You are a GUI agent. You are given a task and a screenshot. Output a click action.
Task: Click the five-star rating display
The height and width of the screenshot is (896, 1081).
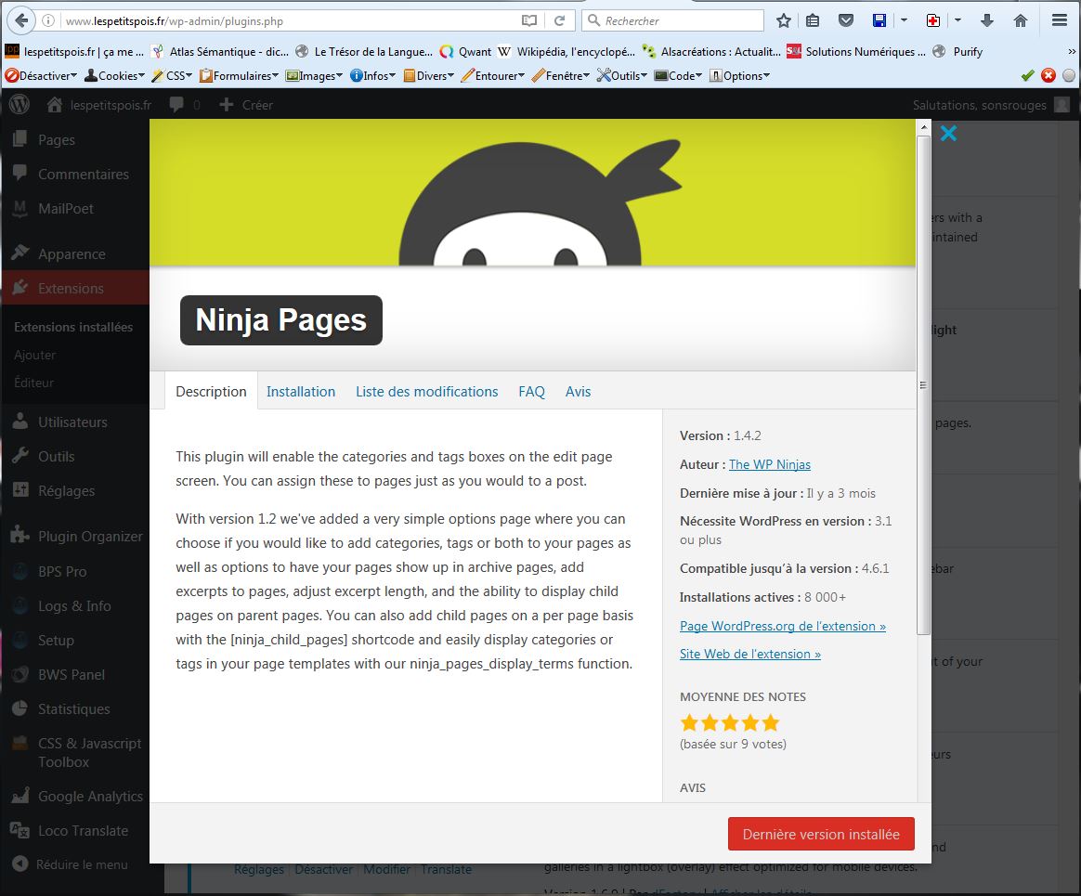[x=730, y=722]
